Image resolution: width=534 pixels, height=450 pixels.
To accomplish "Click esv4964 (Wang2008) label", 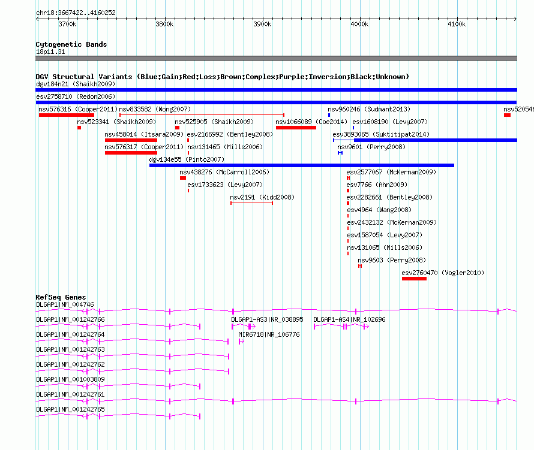I will (379, 210).
